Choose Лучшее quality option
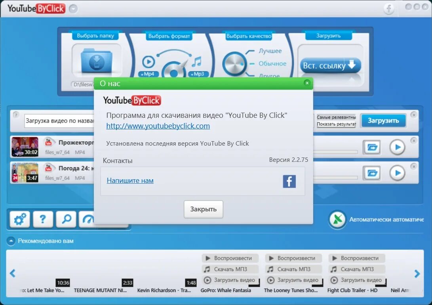 click(x=270, y=51)
